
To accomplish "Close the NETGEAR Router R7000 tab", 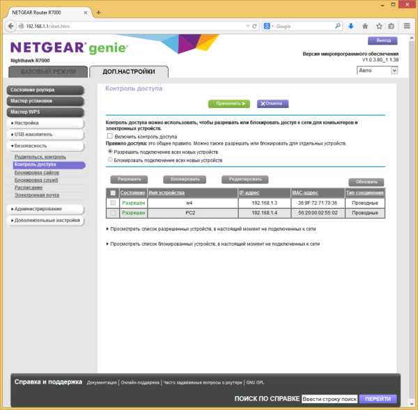I will (86, 13).
